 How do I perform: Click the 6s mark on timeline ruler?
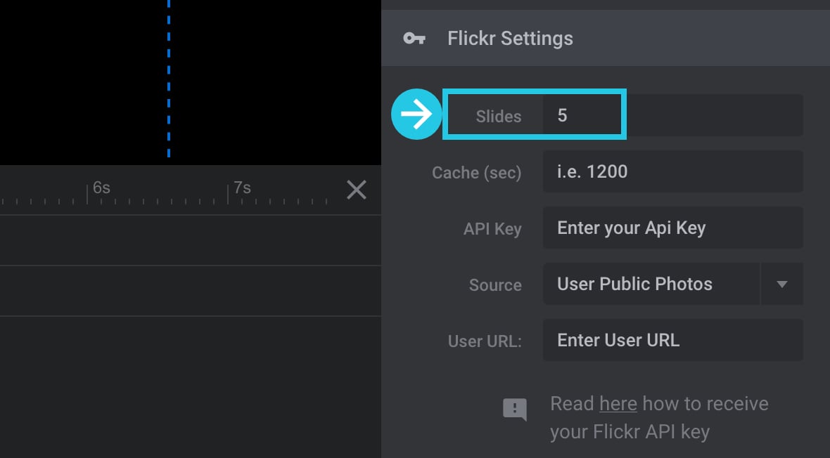(101, 188)
